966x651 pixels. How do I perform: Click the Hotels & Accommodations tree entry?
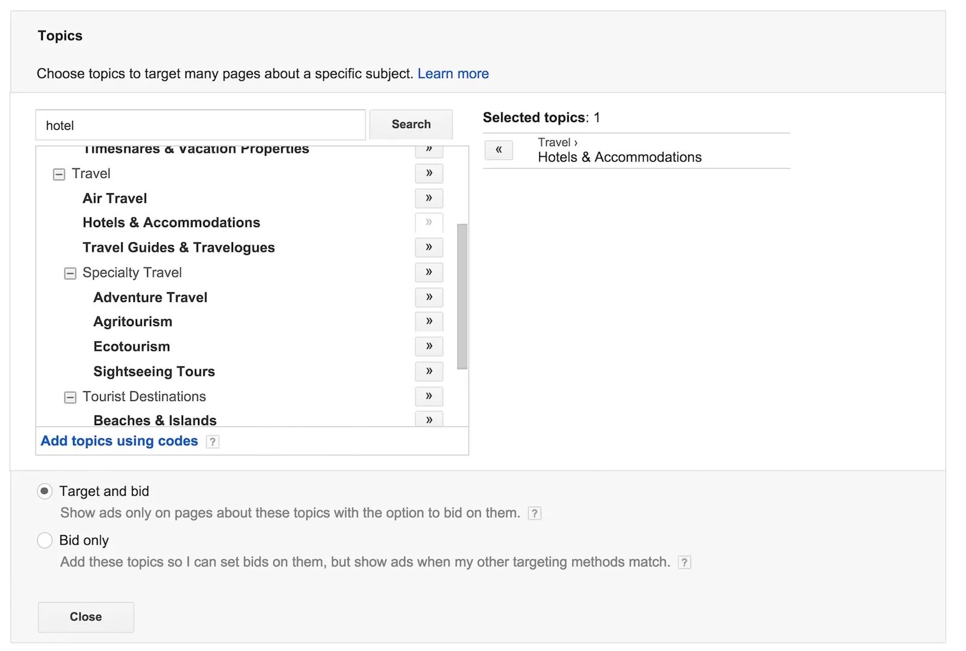pyautogui.click(x=171, y=223)
